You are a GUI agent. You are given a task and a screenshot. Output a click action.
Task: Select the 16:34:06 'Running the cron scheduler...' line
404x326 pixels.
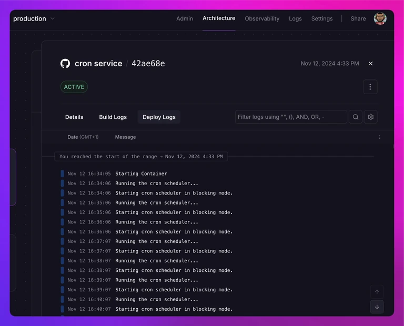[x=157, y=184]
